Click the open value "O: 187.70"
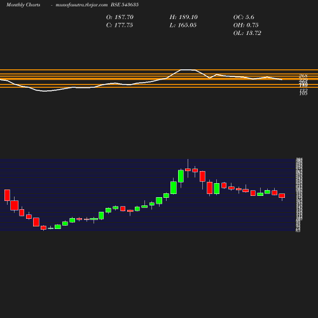 coord(120,17)
